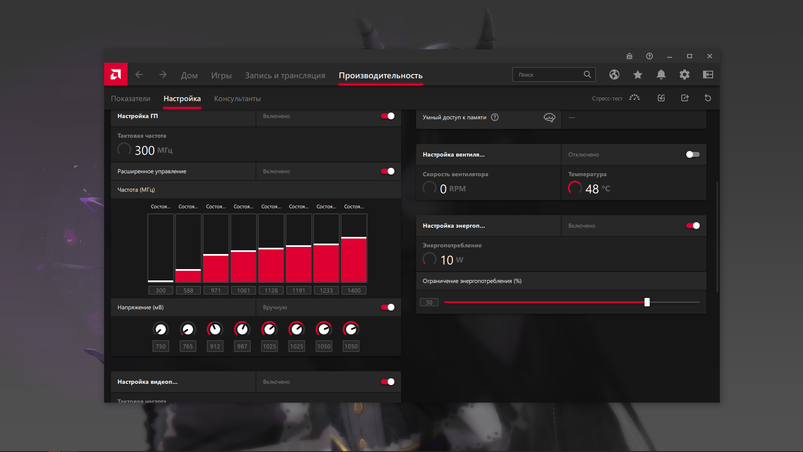803x452 pixels.
Task: Click the export profile icon
Action: click(x=685, y=98)
